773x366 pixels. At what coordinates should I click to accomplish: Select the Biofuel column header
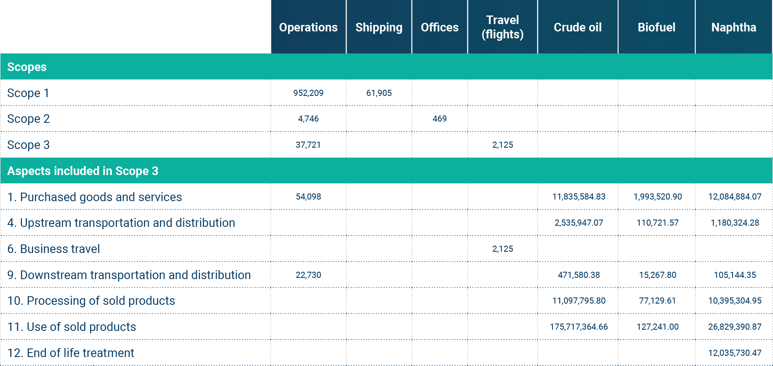(656, 27)
